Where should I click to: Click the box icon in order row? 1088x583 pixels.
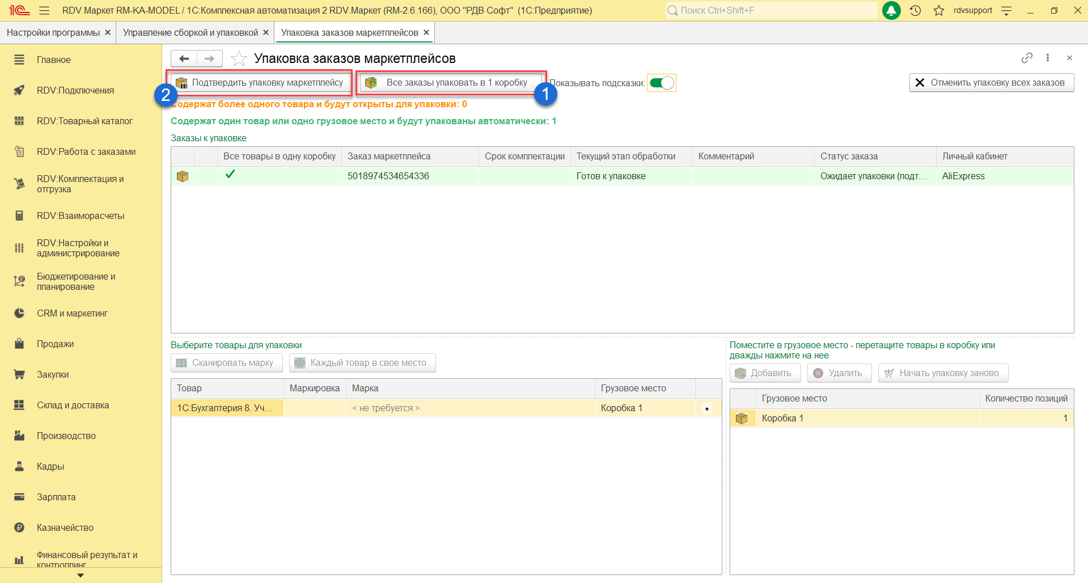tap(183, 176)
